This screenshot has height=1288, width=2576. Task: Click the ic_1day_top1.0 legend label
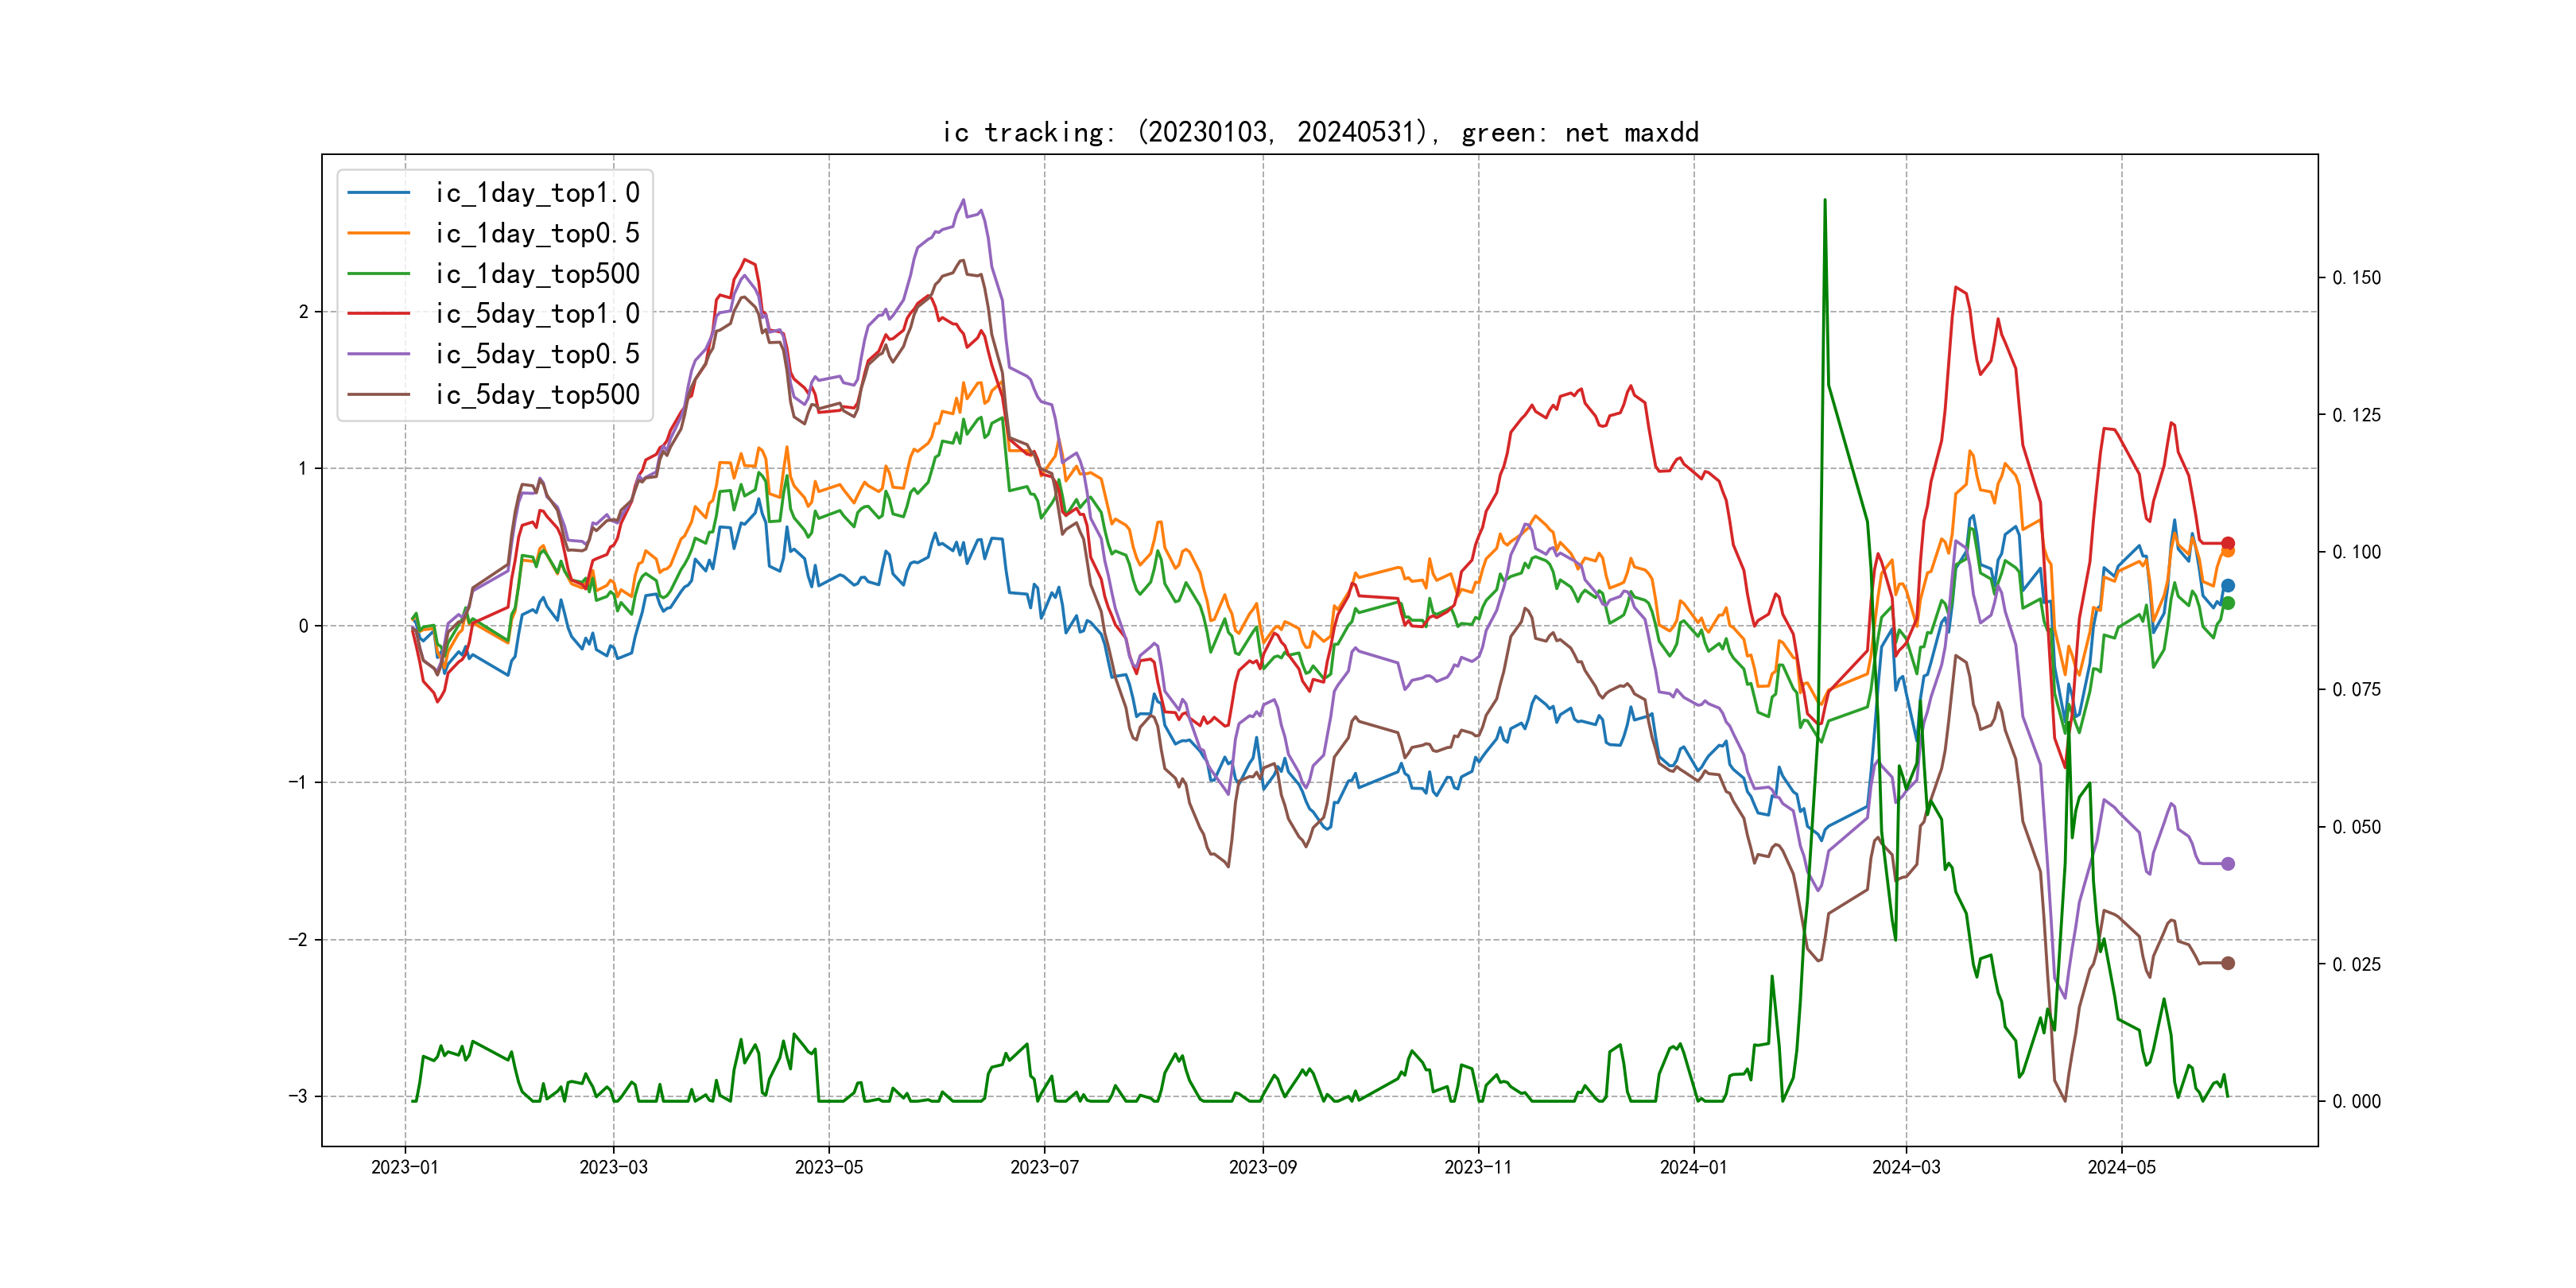pos(536,193)
